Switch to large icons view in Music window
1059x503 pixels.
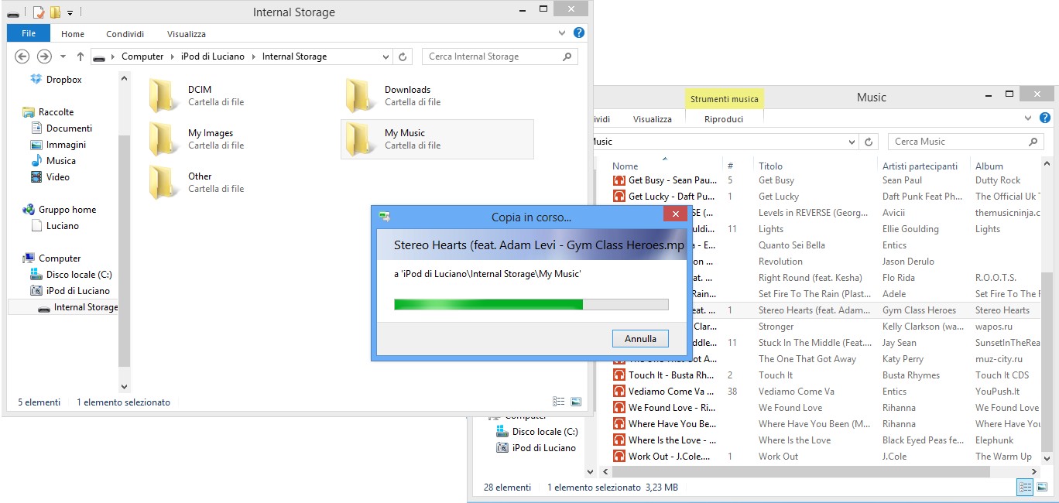point(1042,487)
